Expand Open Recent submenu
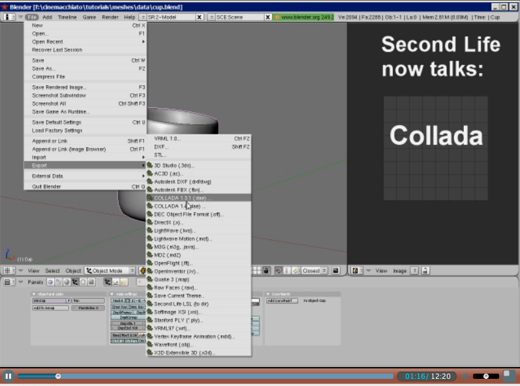The height and width of the screenshot is (386, 520). [x=85, y=42]
